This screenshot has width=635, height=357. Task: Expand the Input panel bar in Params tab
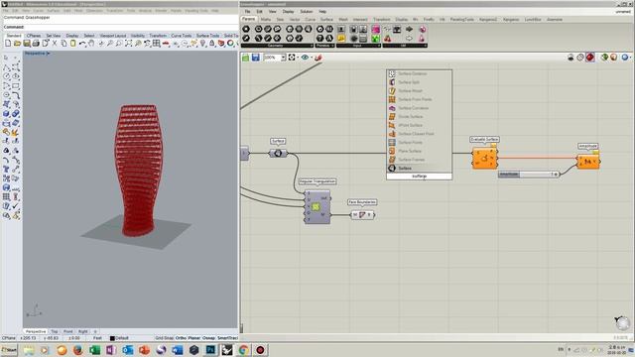358,46
